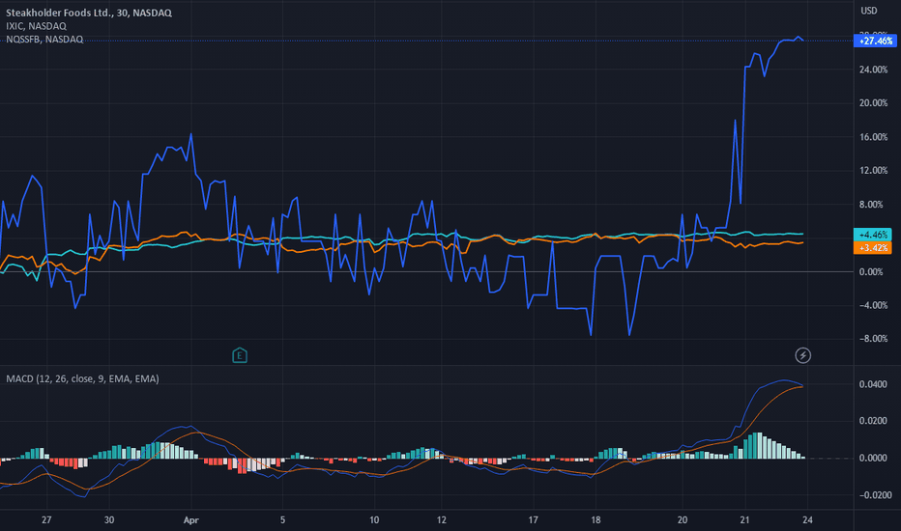
Task: Click the −4.00% scale label
Action: click(x=873, y=305)
